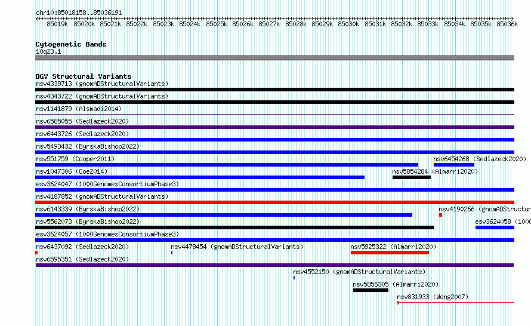Select the red bar for nsv5925322
This screenshot has width=531, height=326.
click(390, 253)
